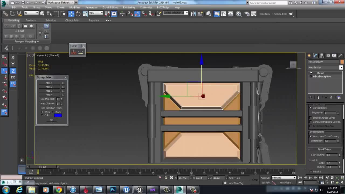Select Curved Sides radio option
345x194 pixels.
(x=310, y=108)
